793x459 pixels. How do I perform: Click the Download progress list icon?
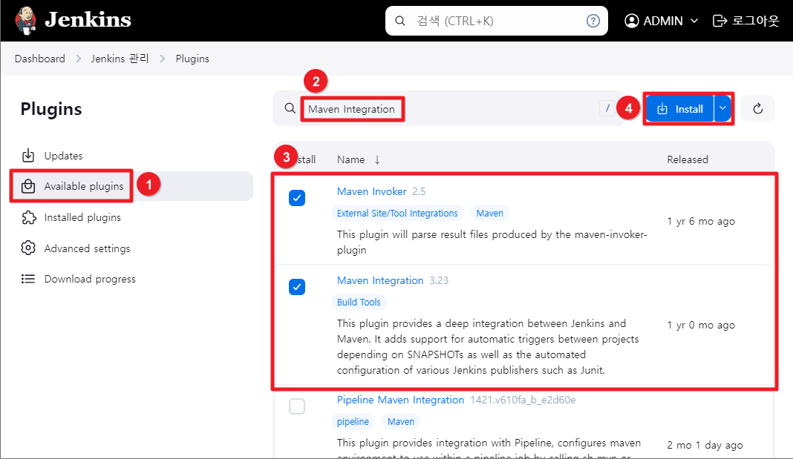(28, 279)
